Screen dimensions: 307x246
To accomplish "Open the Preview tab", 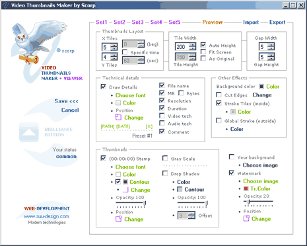I will 213,22.
